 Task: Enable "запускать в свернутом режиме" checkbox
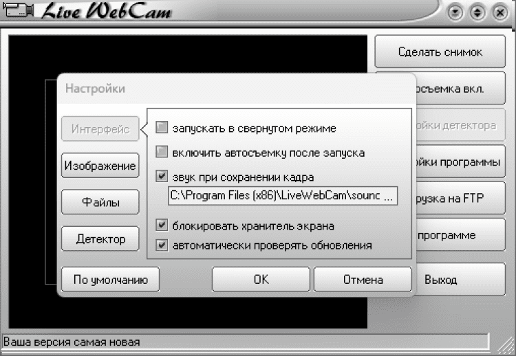coord(162,127)
